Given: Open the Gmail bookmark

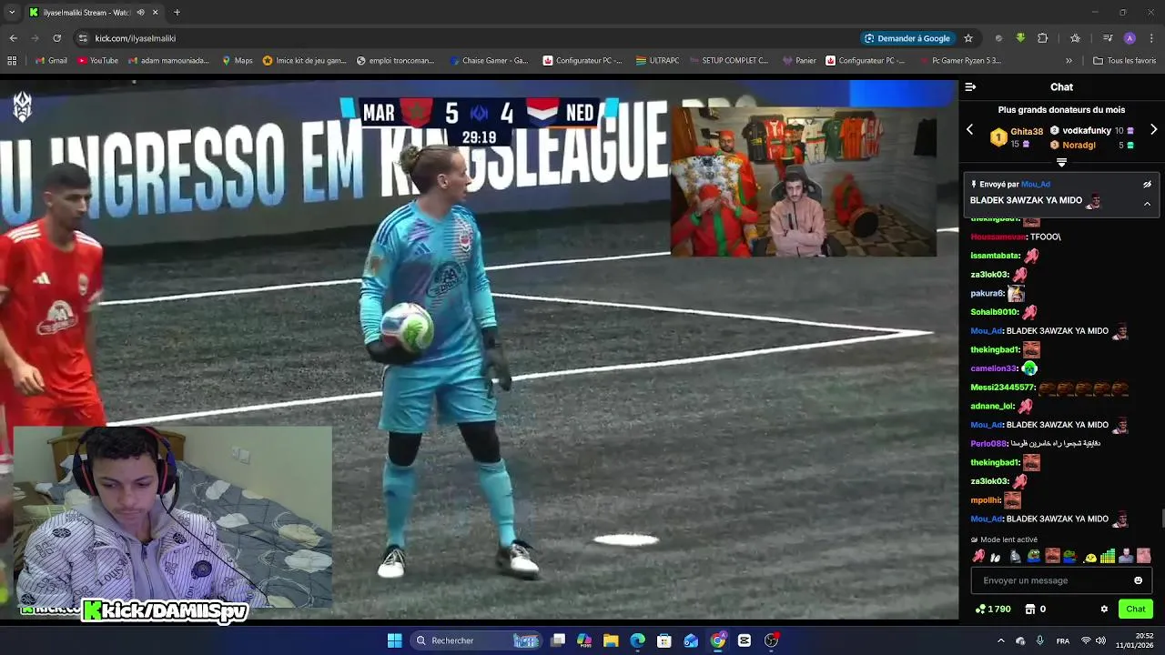Looking at the screenshot, I should tap(51, 61).
